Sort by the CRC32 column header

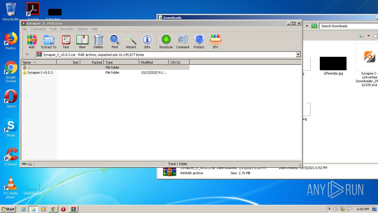point(179,62)
